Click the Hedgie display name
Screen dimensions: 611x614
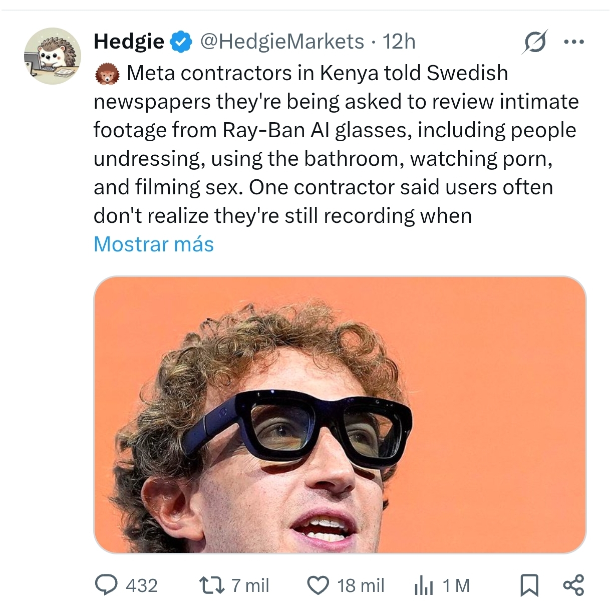coord(129,42)
